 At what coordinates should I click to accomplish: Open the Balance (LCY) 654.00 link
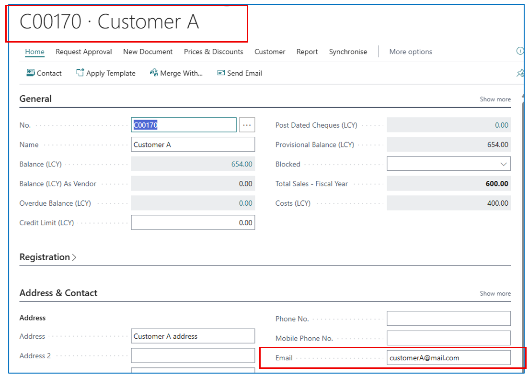241,164
